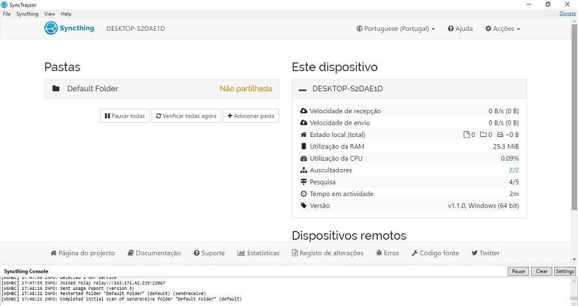Click the console Settings button
The width and height of the screenshot is (578, 306).
(x=564, y=271)
